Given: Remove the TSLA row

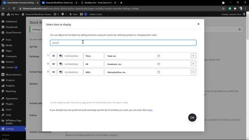Looking at the screenshot, I should (193, 56).
